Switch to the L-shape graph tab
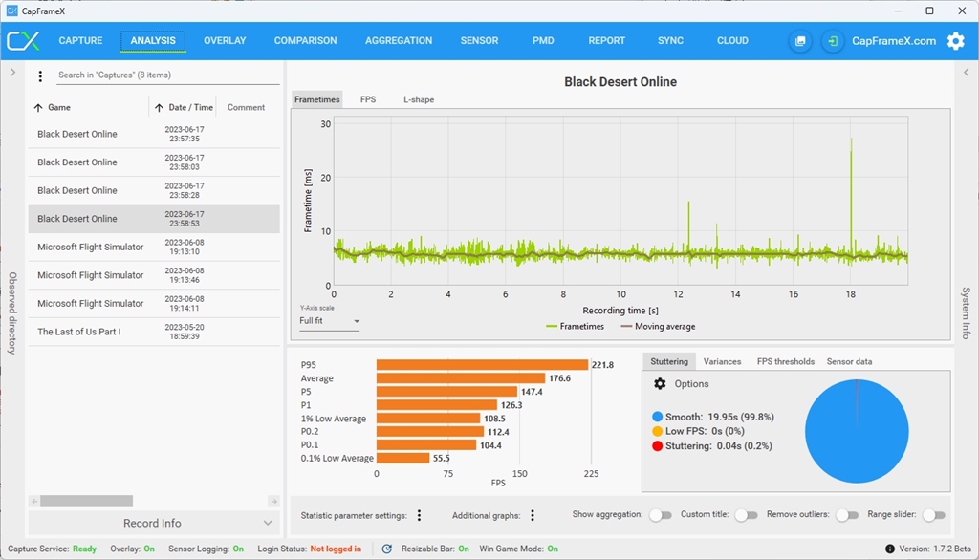Image resolution: width=979 pixels, height=560 pixels. [x=419, y=100]
